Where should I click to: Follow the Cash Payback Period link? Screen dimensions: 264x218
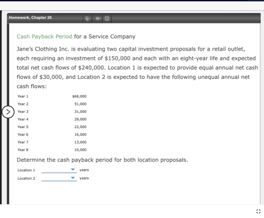[x=44, y=37]
